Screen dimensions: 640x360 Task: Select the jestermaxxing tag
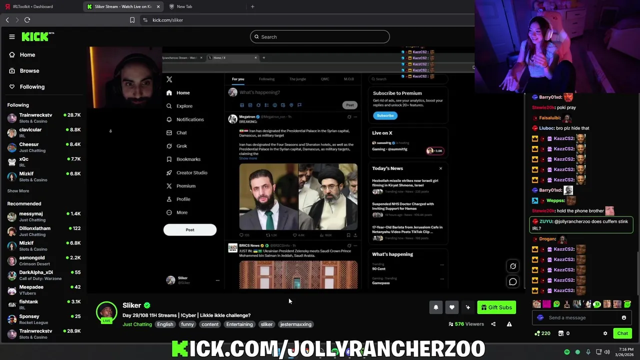(x=296, y=324)
